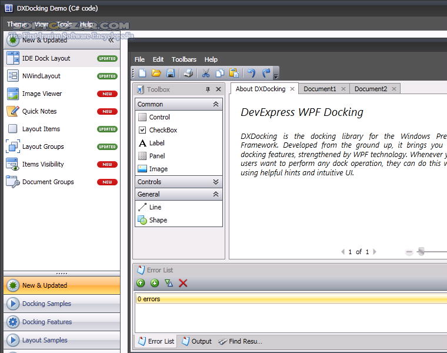Select the Panel item in Toolbox
This screenshot has width=447, height=353.
click(x=179, y=156)
